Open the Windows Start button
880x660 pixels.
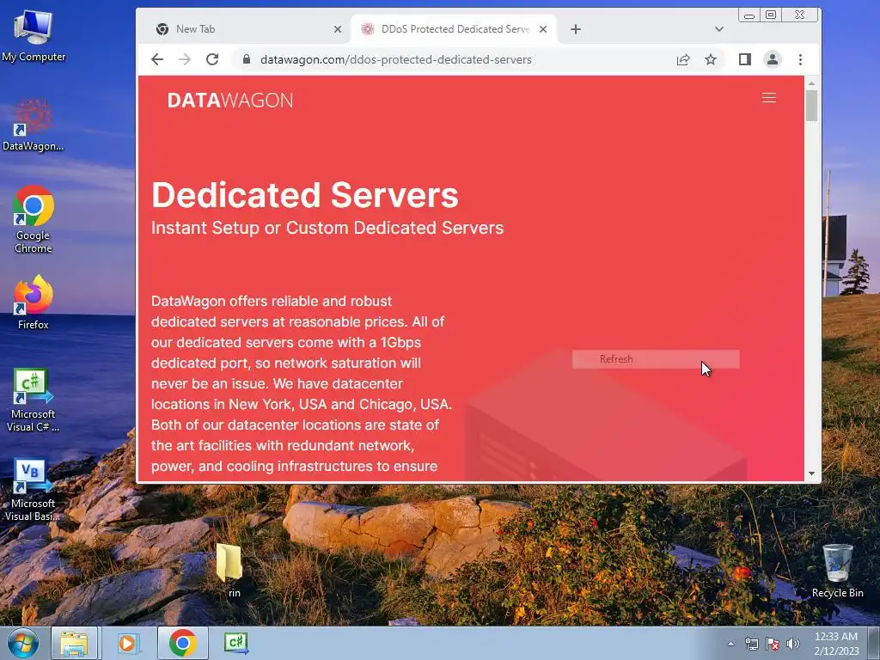(x=23, y=643)
